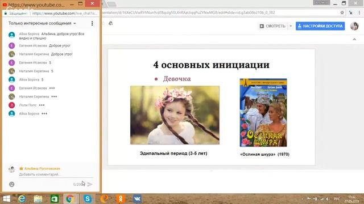Open the Google account avatar menu
This screenshot has width=364, height=204.
click(x=354, y=26)
